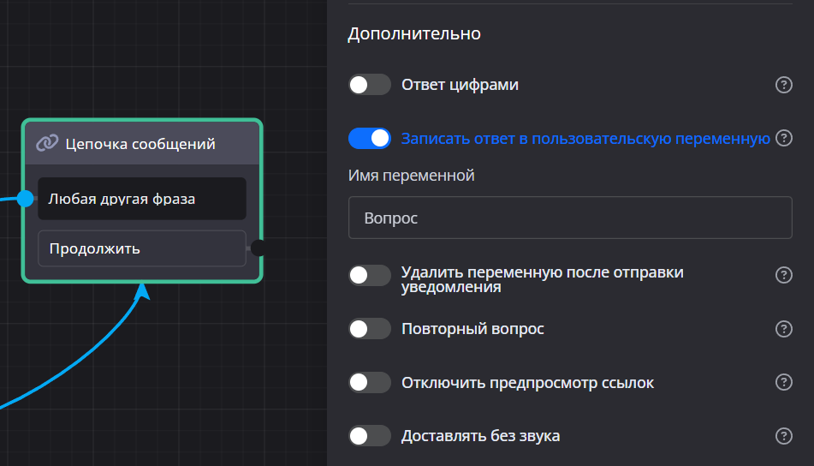Show help tooltip for 'Повторный вопрос'
This screenshot has width=814, height=466.
click(x=783, y=329)
